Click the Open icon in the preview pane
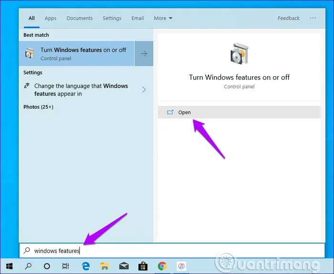 (170, 112)
